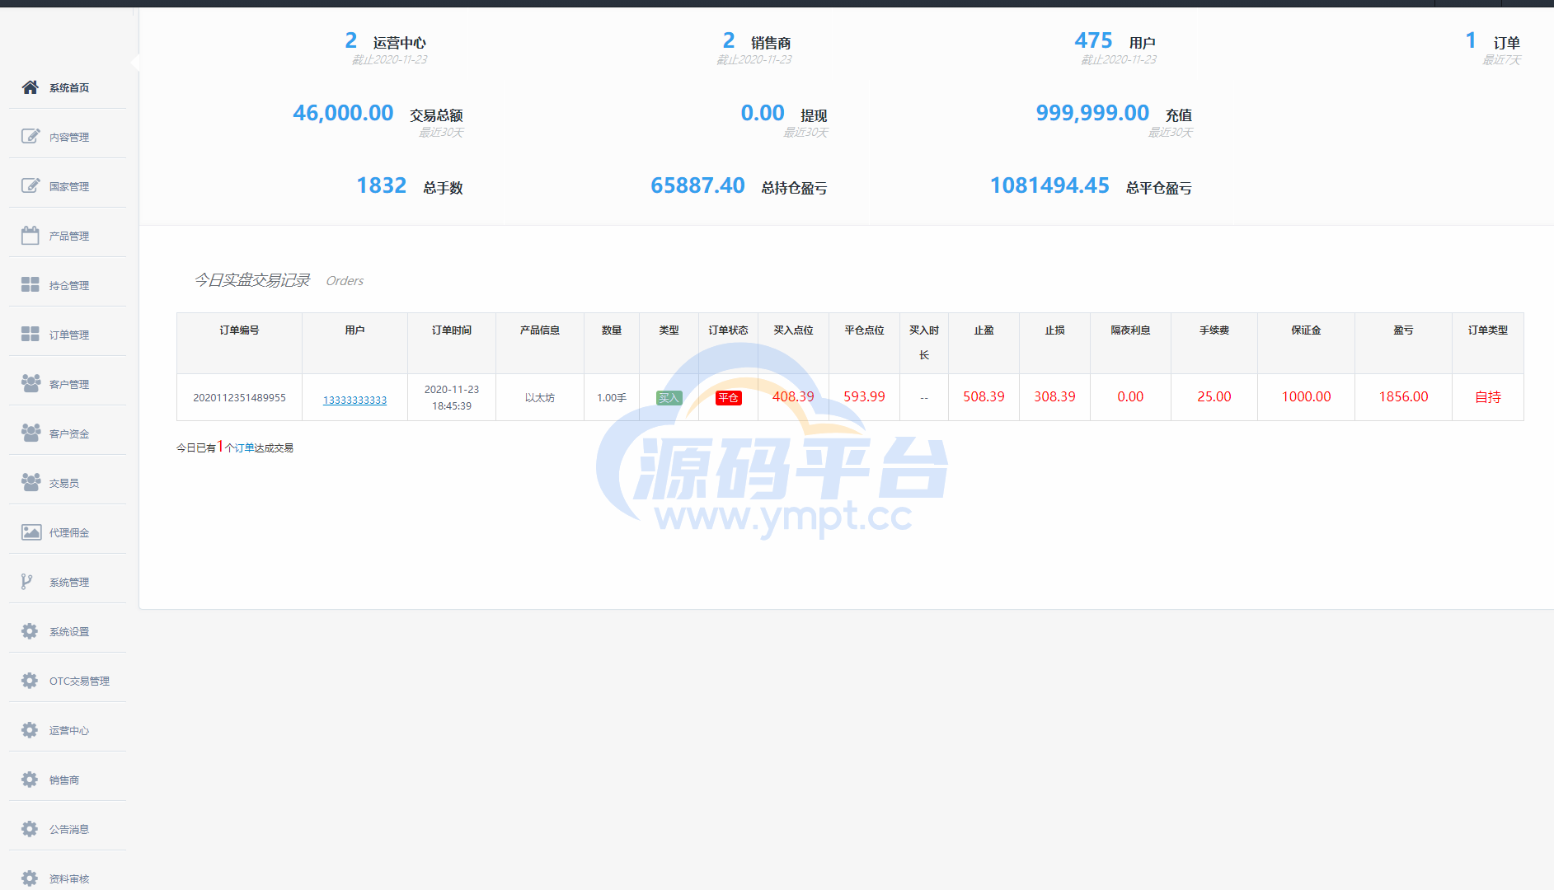Go to 客户管理 in sidebar

click(68, 384)
